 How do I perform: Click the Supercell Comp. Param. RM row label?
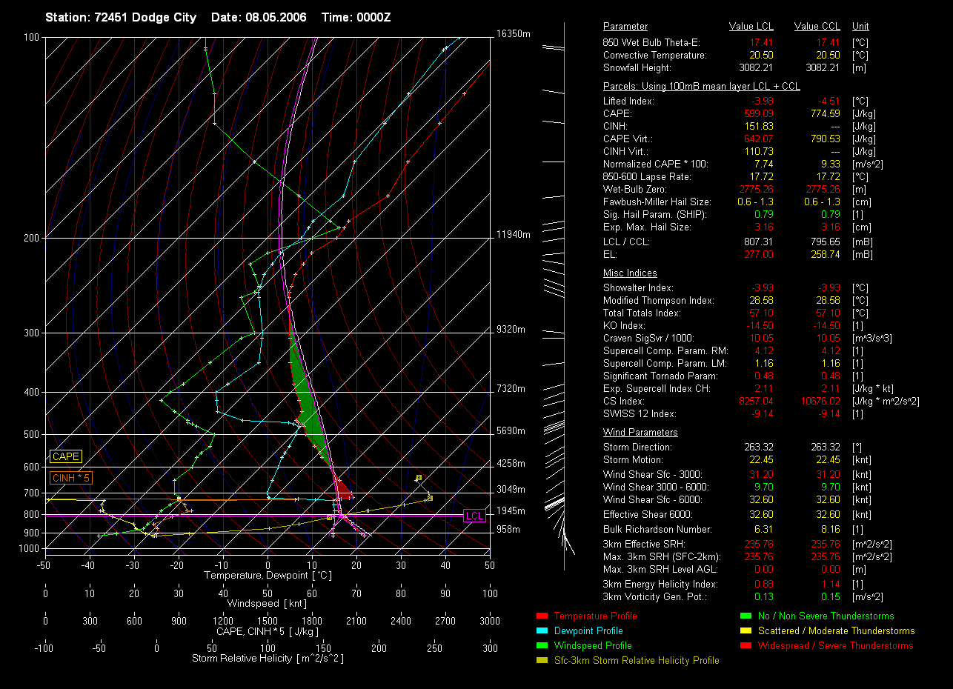pyautogui.click(x=665, y=351)
